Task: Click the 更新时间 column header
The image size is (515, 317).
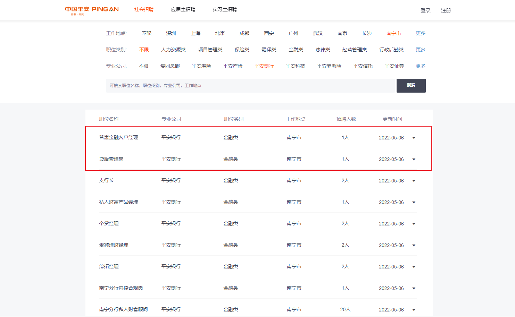Action: point(392,119)
